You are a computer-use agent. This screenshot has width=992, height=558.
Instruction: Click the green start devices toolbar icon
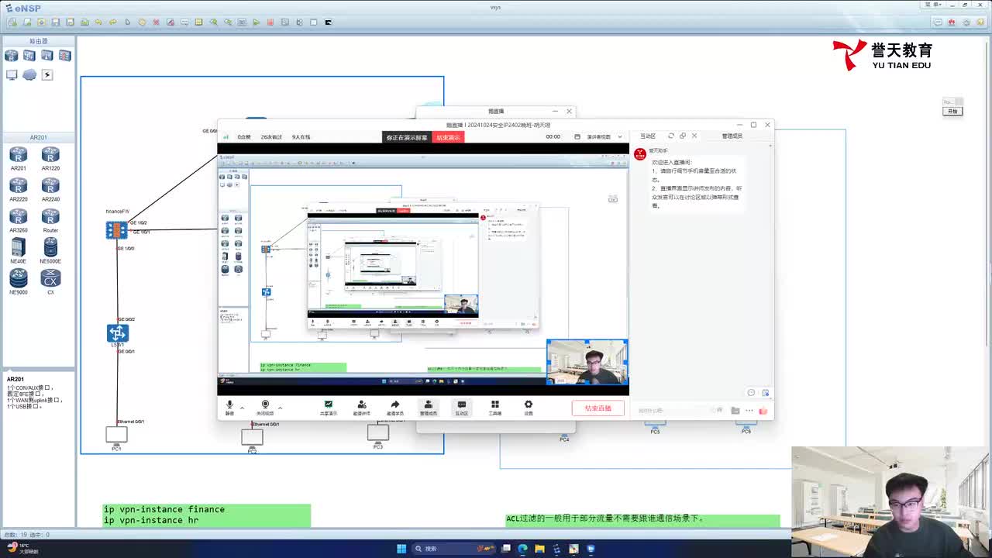[256, 22]
